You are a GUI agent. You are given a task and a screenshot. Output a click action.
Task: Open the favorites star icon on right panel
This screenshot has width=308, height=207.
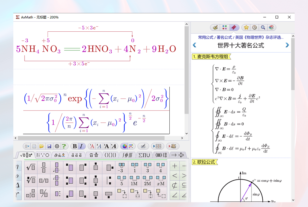pyautogui.click(x=246, y=27)
